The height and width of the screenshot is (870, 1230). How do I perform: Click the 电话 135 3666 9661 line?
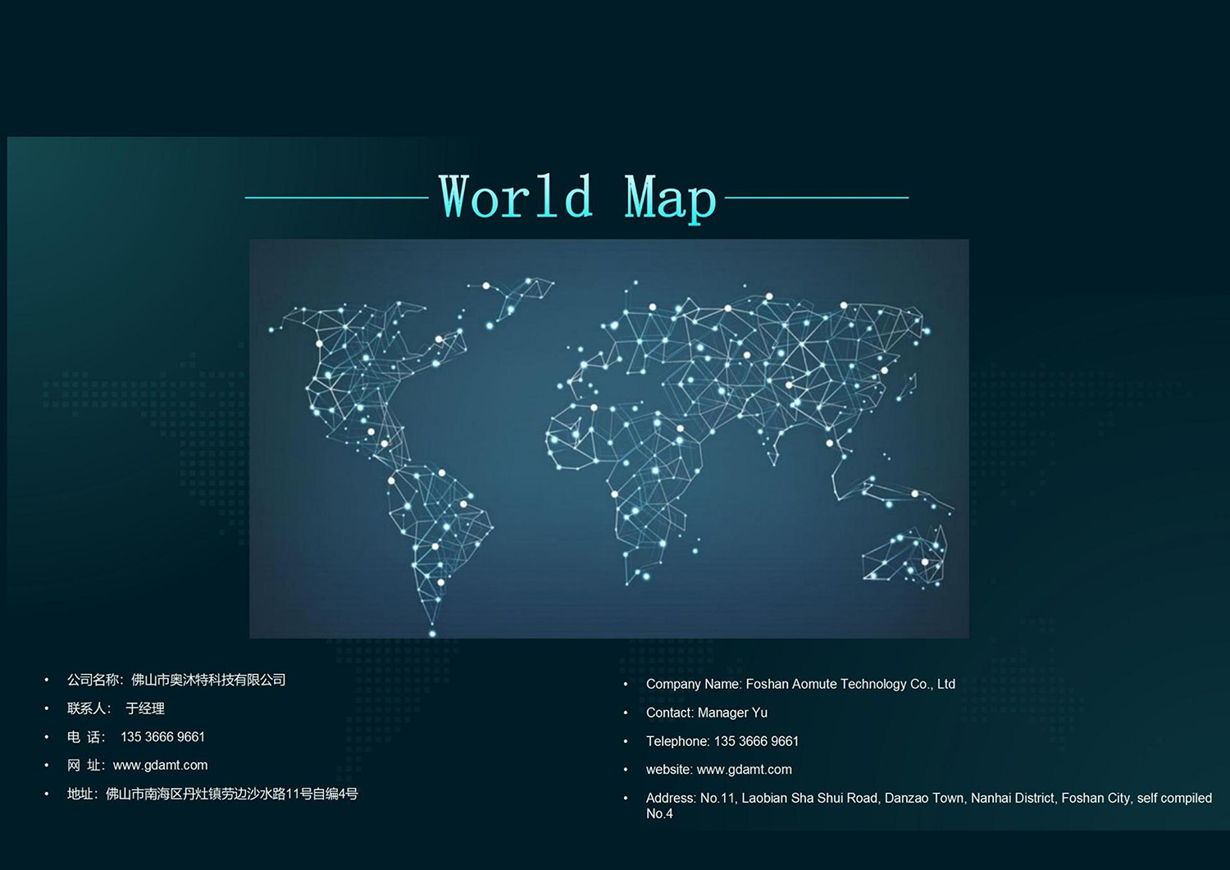tap(136, 737)
